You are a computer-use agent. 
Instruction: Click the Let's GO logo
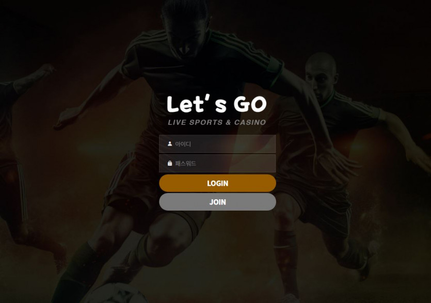click(x=217, y=104)
